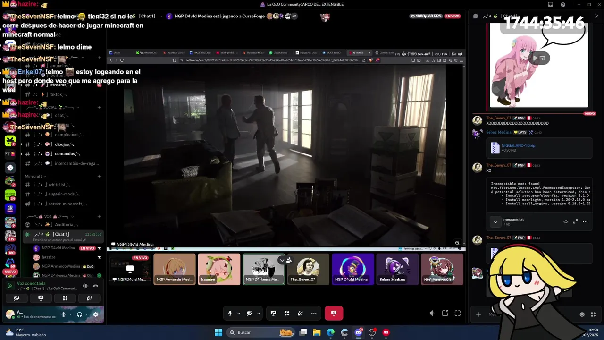The image size is (604, 340).
Task: Click screen share icon in call bar
Action: click(x=273, y=313)
